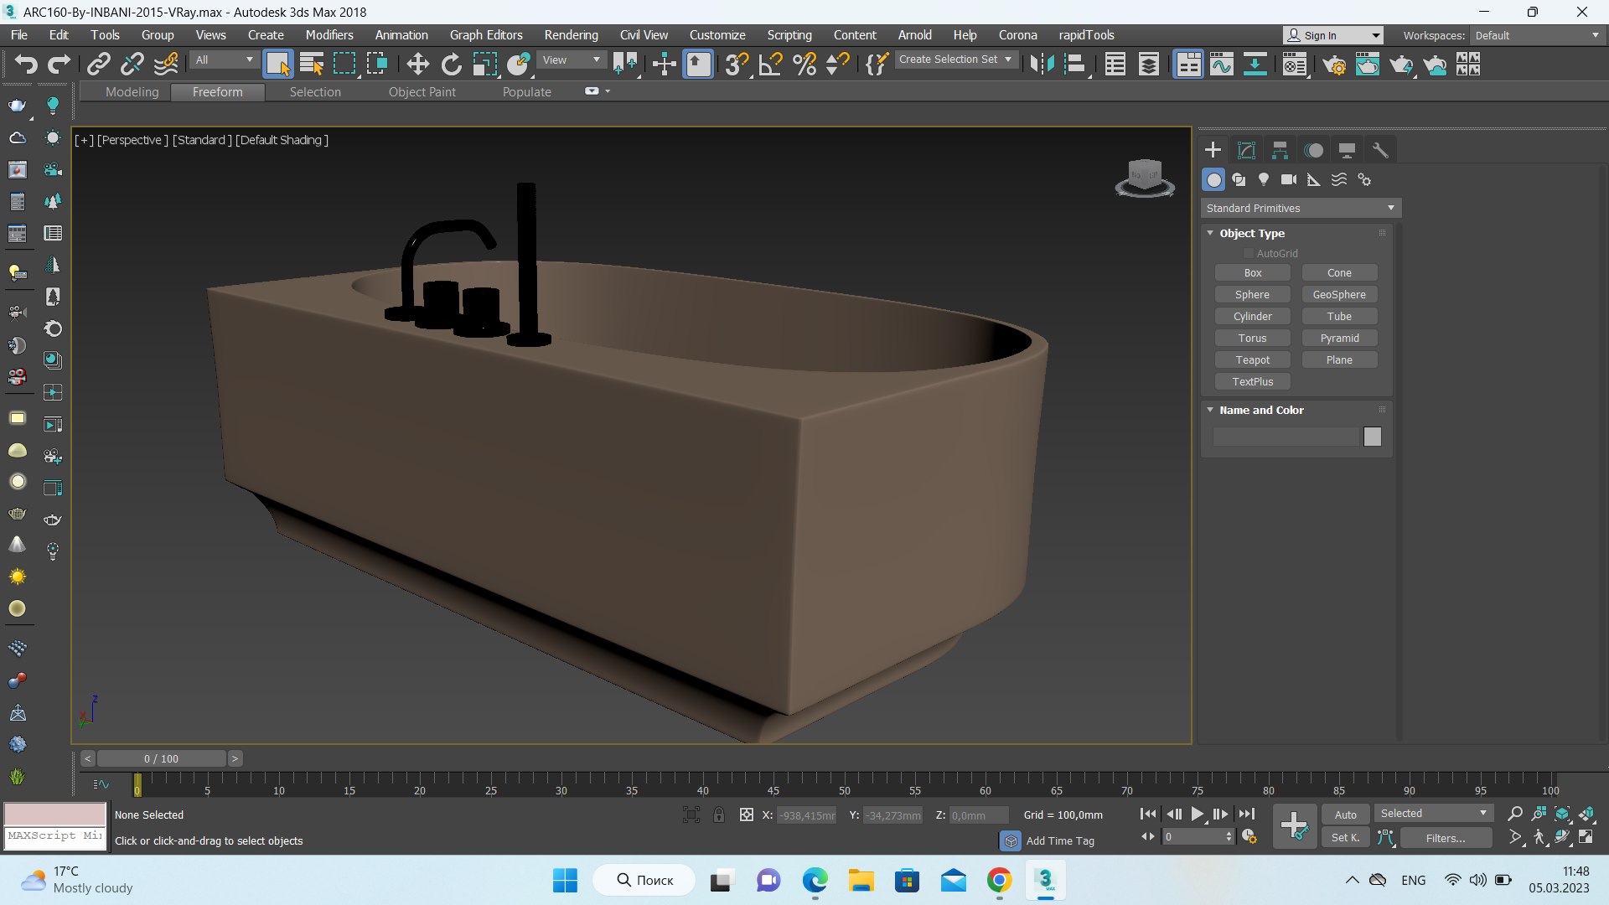Open the Graph Editors menu
The width and height of the screenshot is (1609, 905).
pos(486,35)
